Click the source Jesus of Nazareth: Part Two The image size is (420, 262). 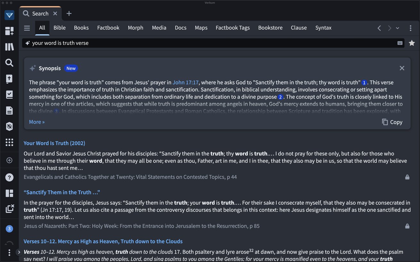click(x=142, y=226)
